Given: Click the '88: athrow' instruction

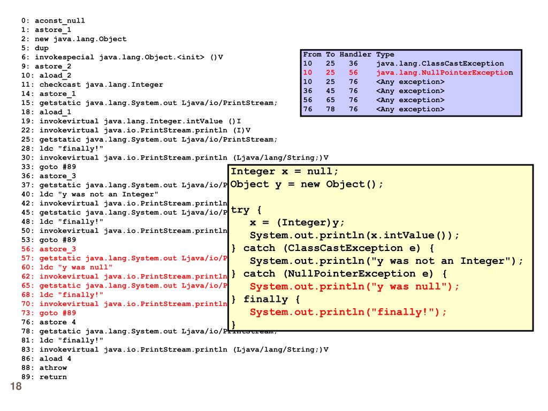Looking at the screenshot, I should click(x=44, y=368).
